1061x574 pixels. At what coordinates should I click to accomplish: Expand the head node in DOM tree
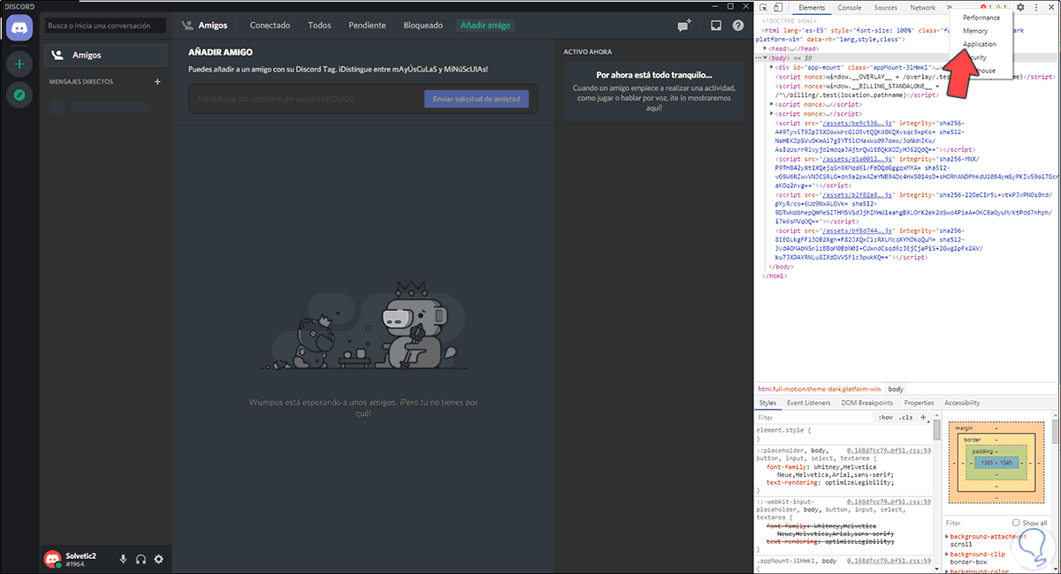click(x=766, y=48)
